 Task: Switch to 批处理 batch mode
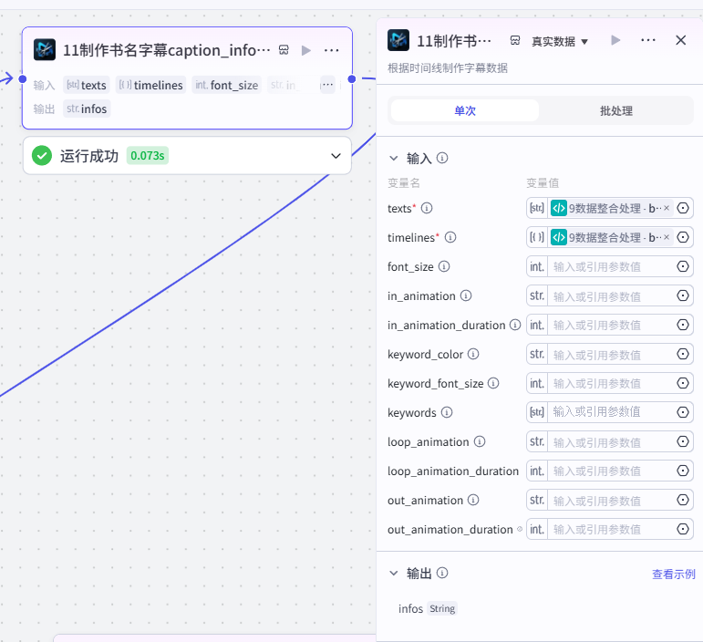[x=616, y=110]
